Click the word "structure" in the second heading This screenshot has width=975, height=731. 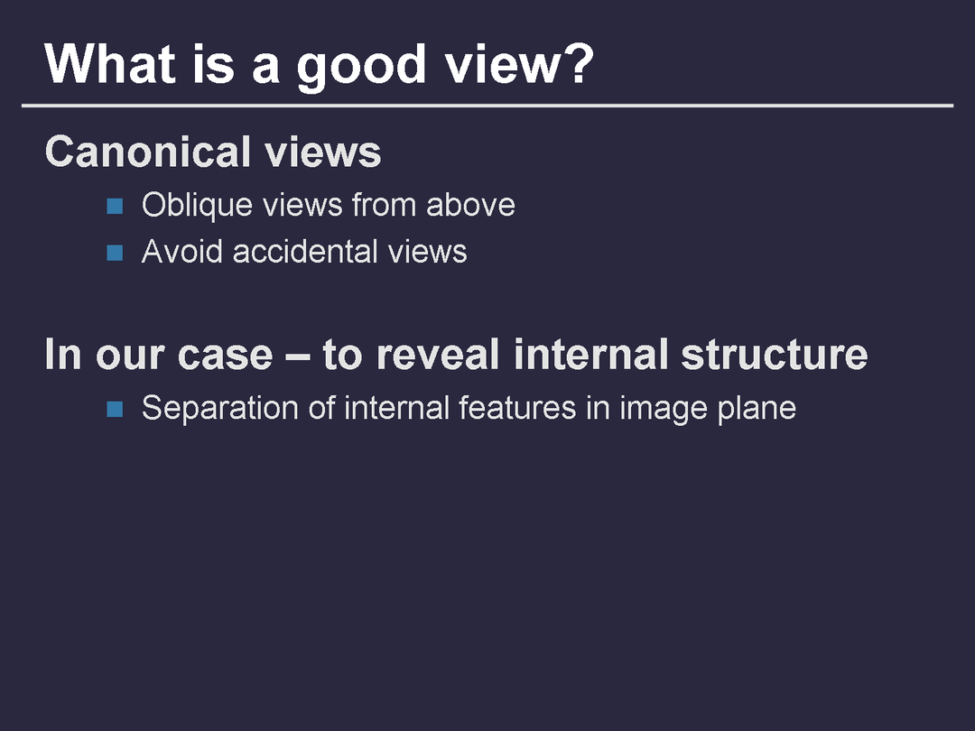tap(774, 354)
